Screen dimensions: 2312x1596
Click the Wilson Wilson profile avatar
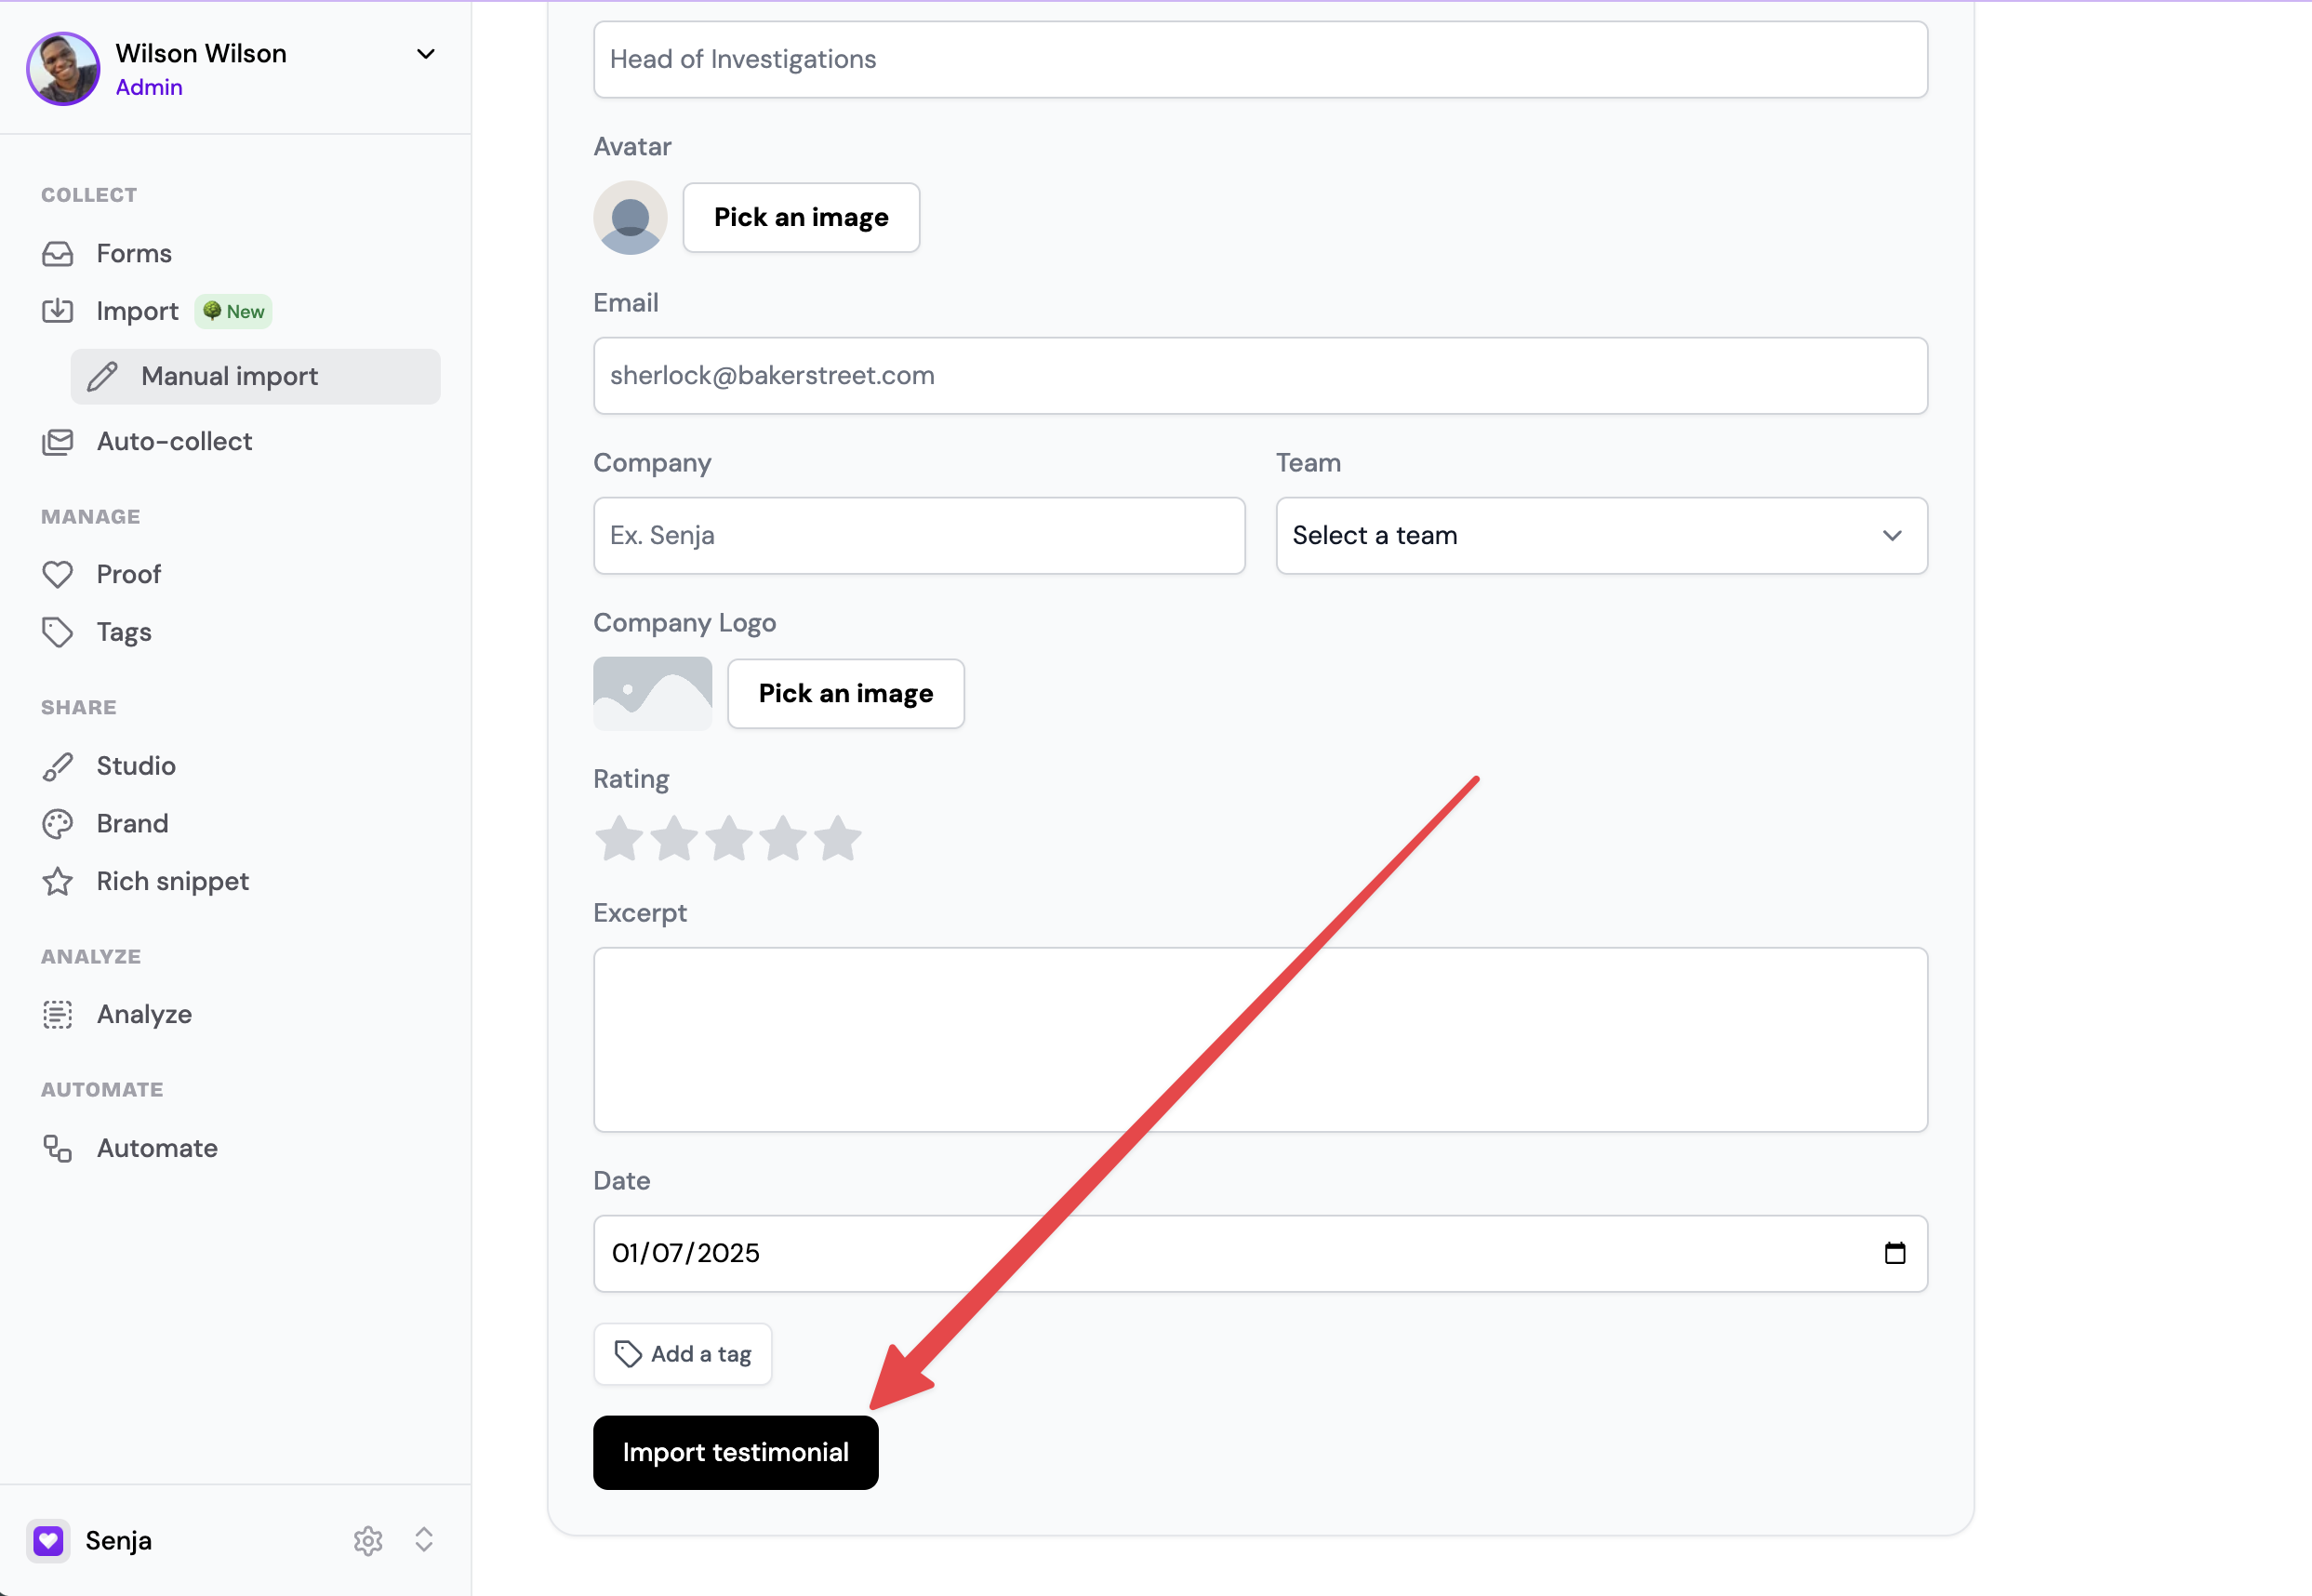point(63,69)
